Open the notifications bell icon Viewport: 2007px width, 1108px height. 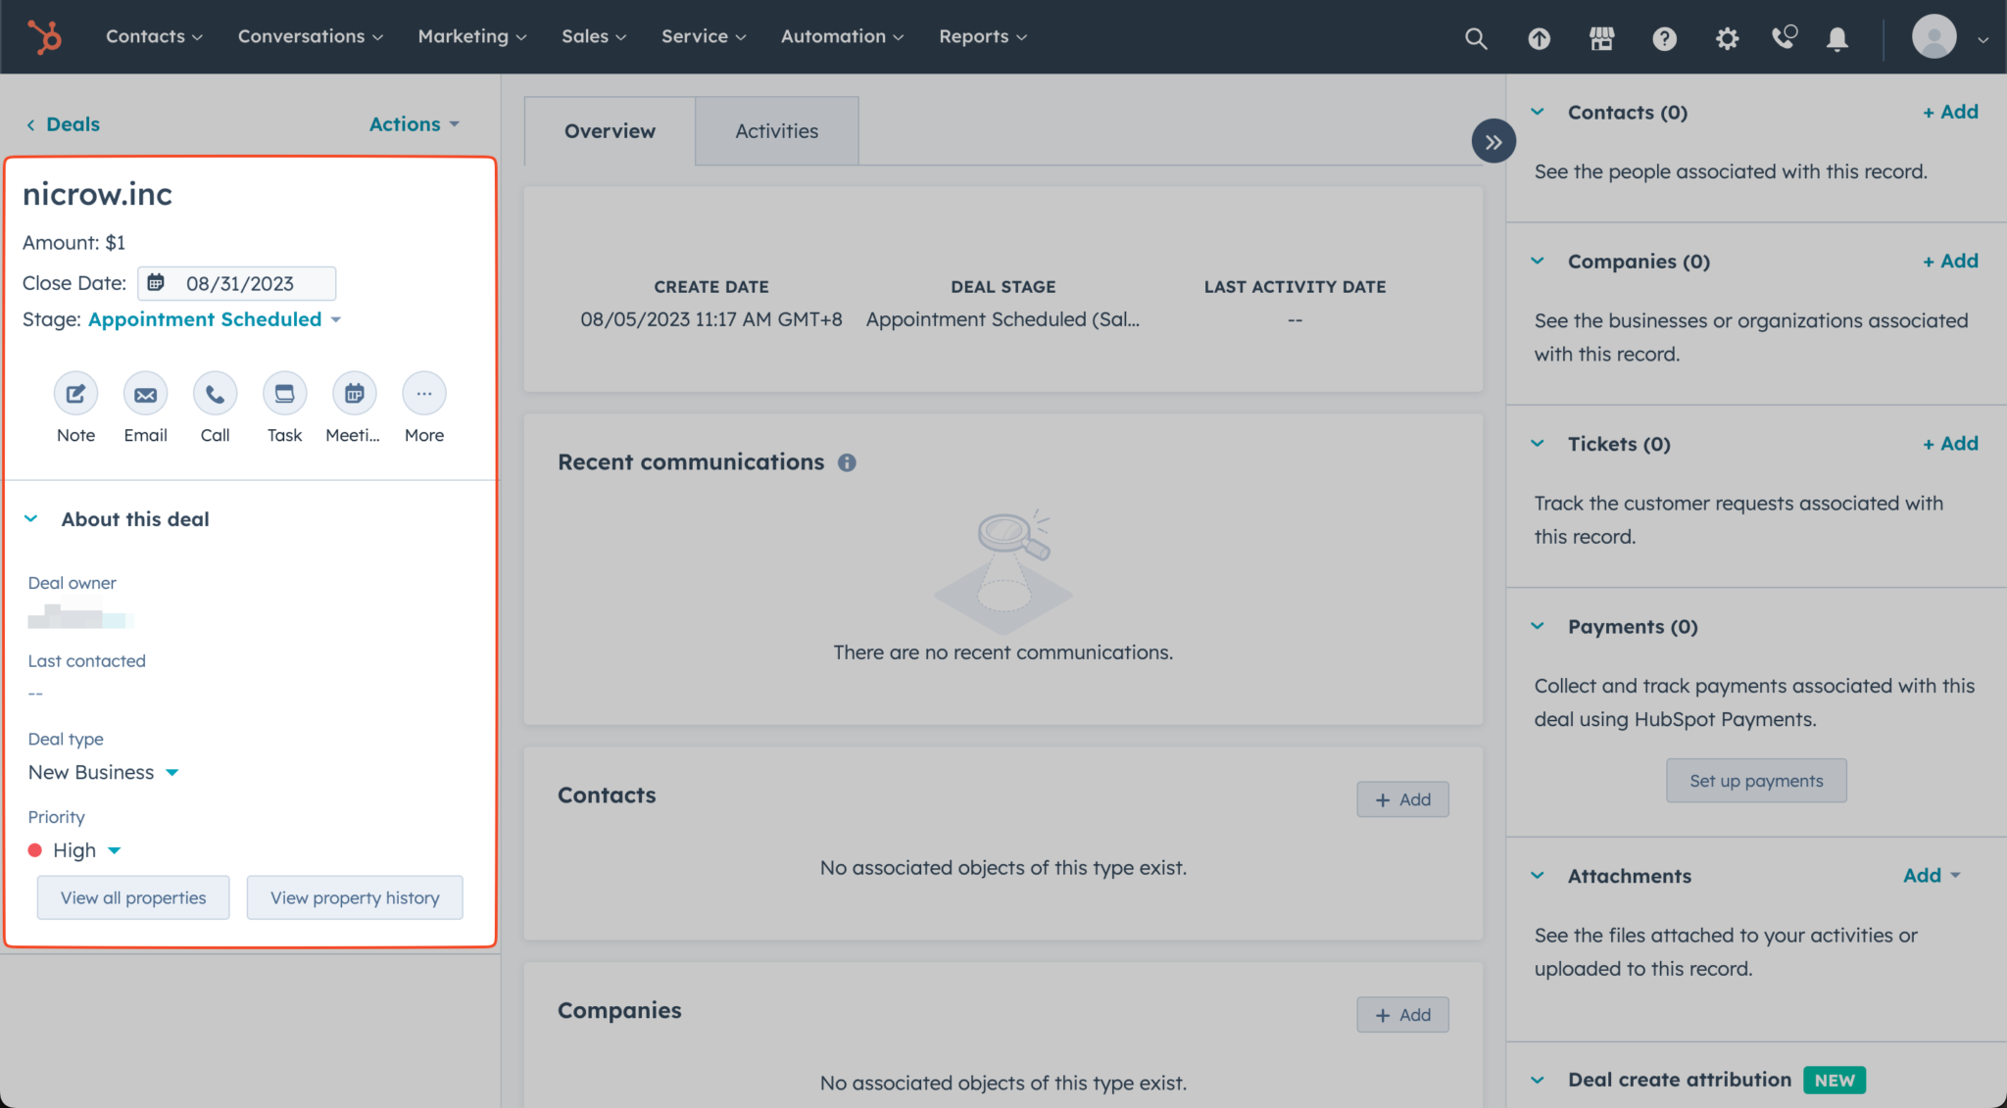click(x=1836, y=38)
